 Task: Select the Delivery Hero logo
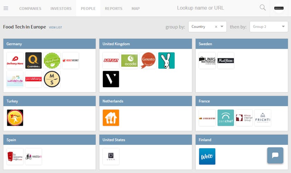(x=15, y=60)
